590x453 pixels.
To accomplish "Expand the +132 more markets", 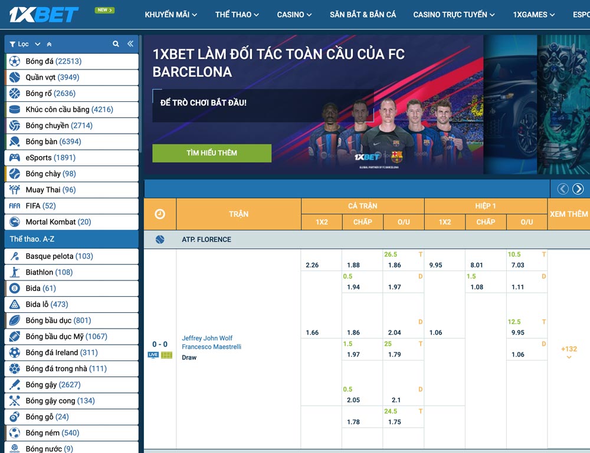I will click(x=569, y=352).
